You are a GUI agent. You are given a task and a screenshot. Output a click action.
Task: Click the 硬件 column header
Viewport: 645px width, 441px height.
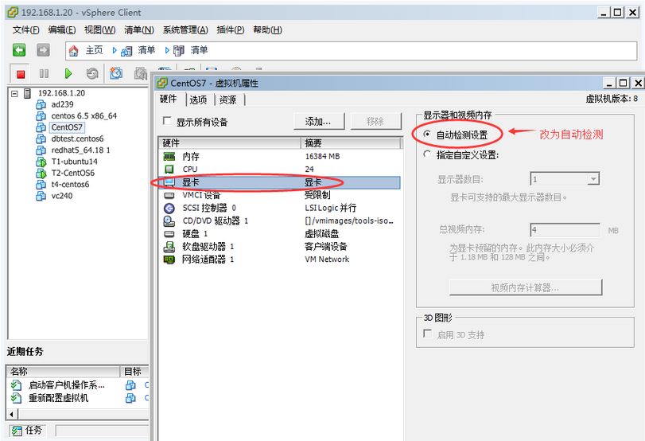[x=230, y=142]
